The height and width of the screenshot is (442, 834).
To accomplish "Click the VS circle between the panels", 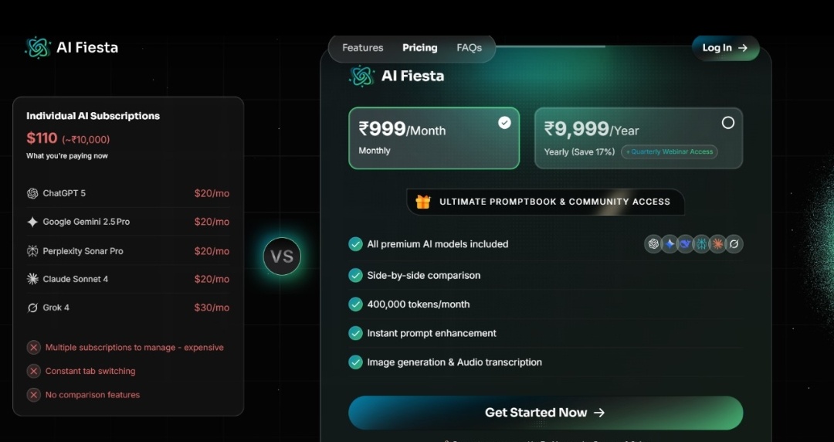I will pos(282,257).
